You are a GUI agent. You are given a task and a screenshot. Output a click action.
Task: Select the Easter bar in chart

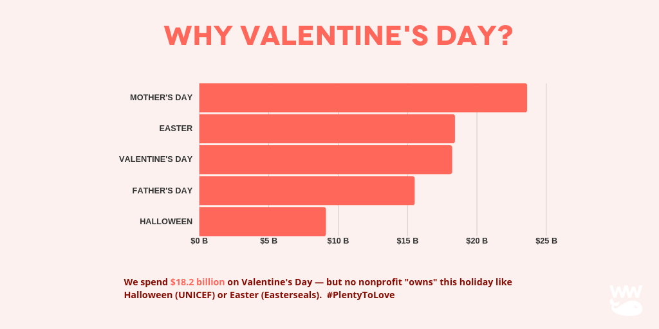pyautogui.click(x=327, y=129)
